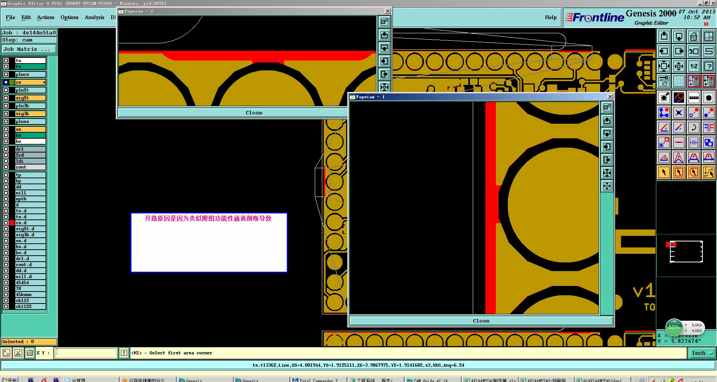This screenshot has height=382, width=717.
Task: Click the red color swatch of cs.d layer
Action: click(x=12, y=223)
